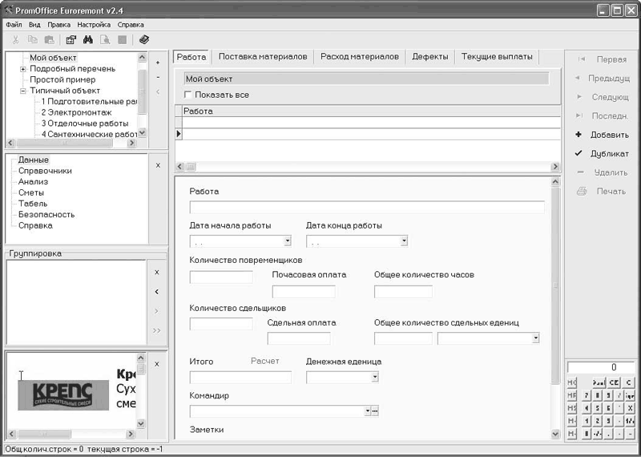Open the Денежная еденица dropdown
The image size is (641, 457).
point(374,377)
